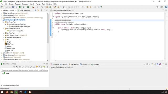The image size is (168, 94).
Task: Open dropdown next to lightbulb in Boot Dashboard
Action: point(39,67)
